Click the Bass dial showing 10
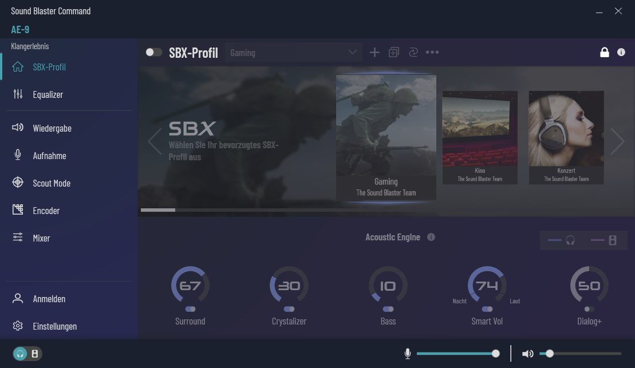The width and height of the screenshot is (635, 368). pyautogui.click(x=388, y=286)
